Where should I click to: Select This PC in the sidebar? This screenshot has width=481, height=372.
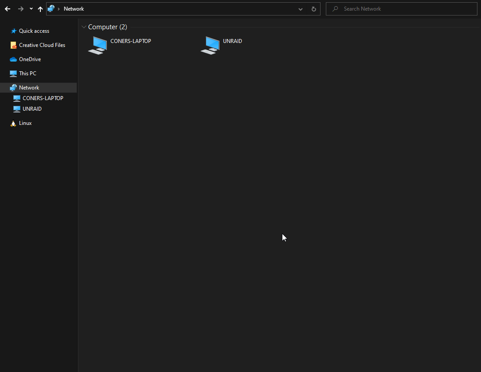pos(27,73)
